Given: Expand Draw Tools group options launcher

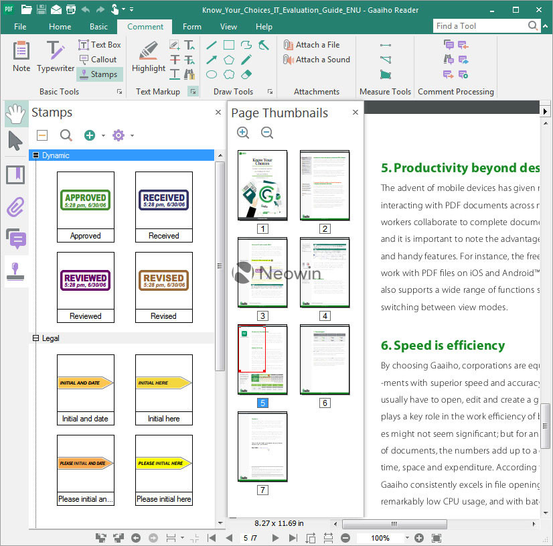Looking at the screenshot, I should (x=270, y=92).
